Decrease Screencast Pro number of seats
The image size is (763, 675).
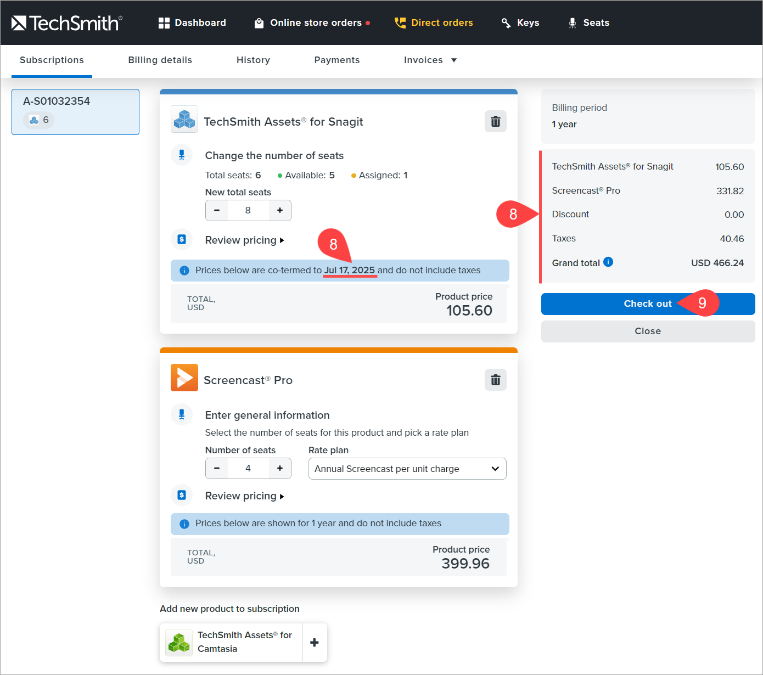click(x=217, y=468)
